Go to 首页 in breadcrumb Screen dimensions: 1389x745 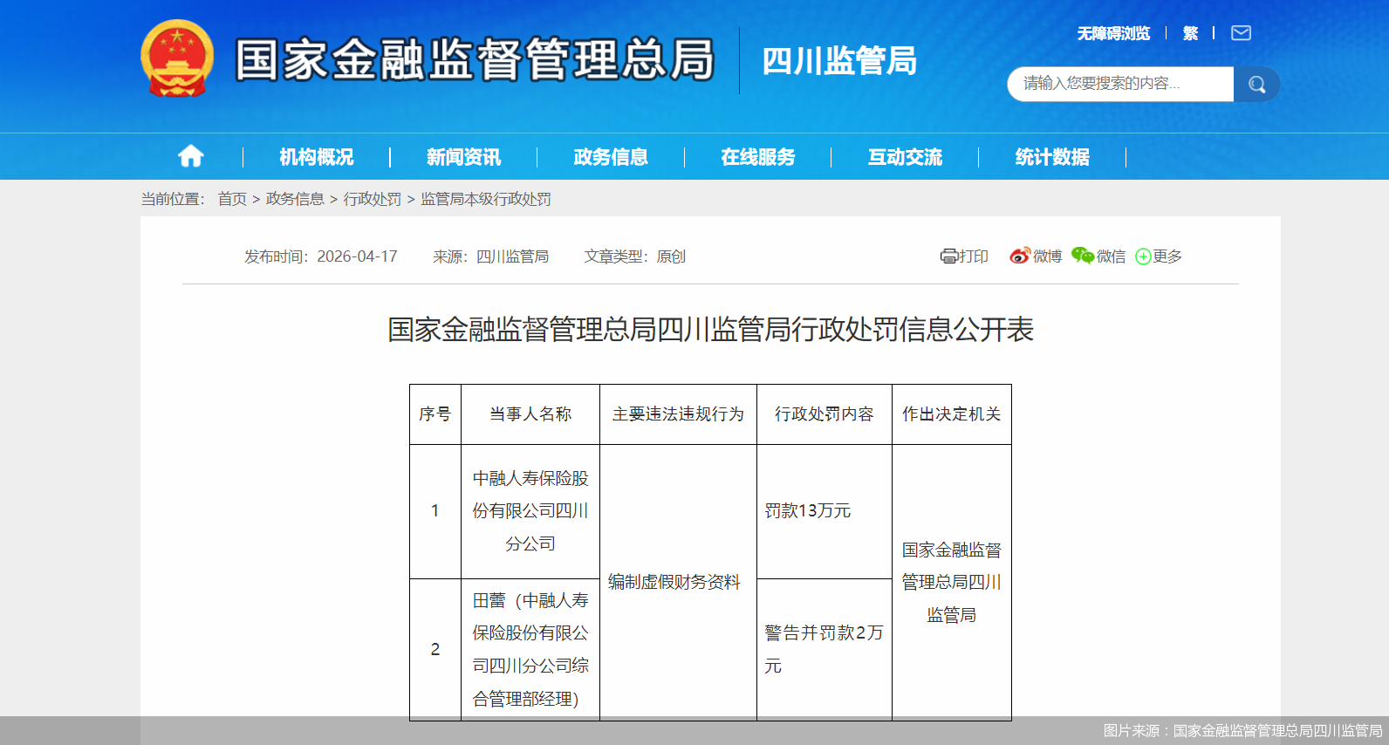click(232, 199)
